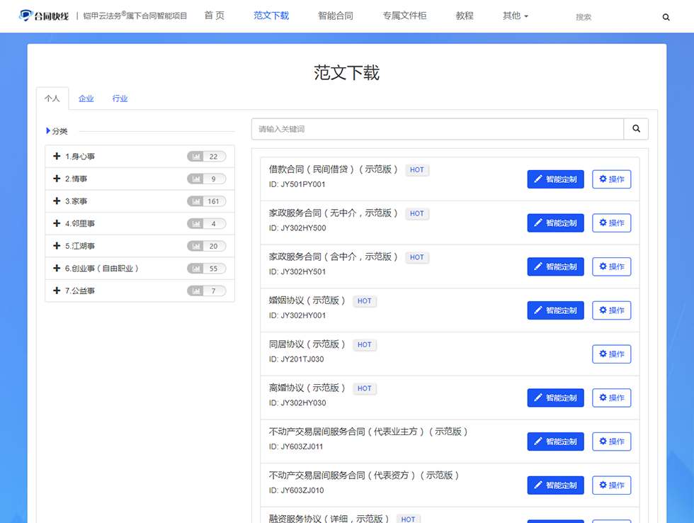694x523 pixels.
Task: Click 操作 for 不动产交易居间服务合同（代表业主方）
Action: coord(612,442)
